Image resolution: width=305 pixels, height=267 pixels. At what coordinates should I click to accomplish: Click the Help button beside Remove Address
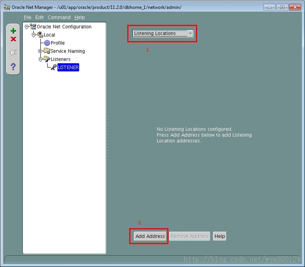220,236
